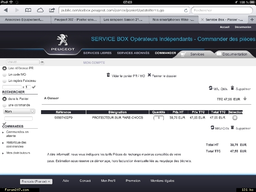This screenshot has width=256, height=192.
Task: Click lower Supprimer trash icon
Action: click(232, 127)
